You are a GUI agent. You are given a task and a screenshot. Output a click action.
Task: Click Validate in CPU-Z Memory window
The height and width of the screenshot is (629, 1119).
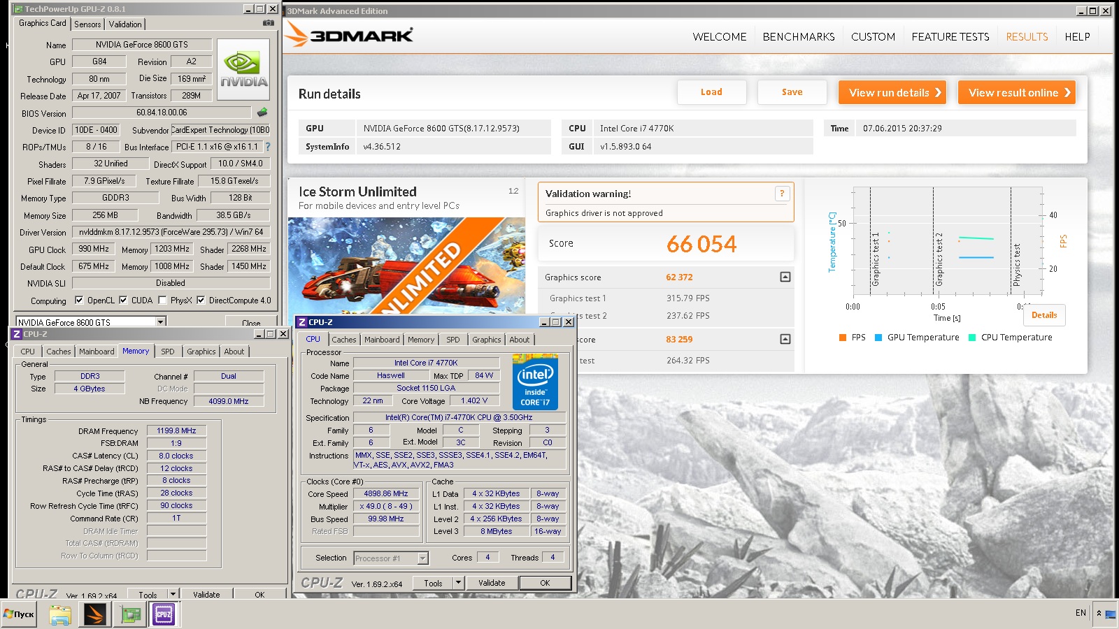click(206, 595)
